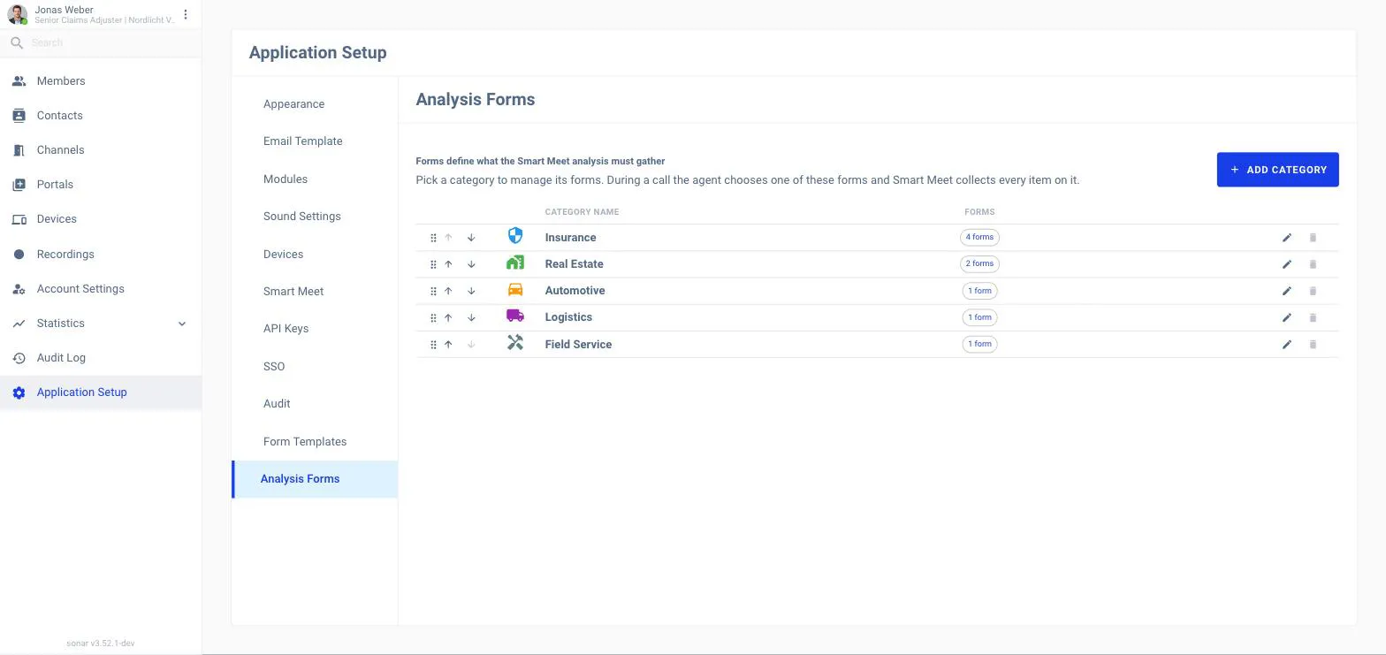
Task: Click the Insurance shield icon
Action: (515, 235)
